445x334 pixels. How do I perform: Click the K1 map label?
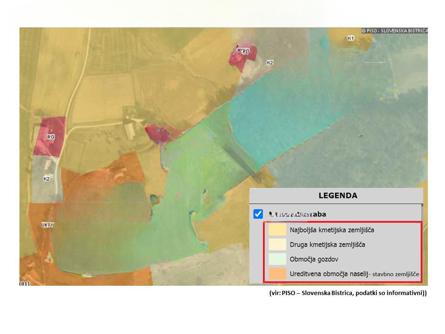coord(351,38)
